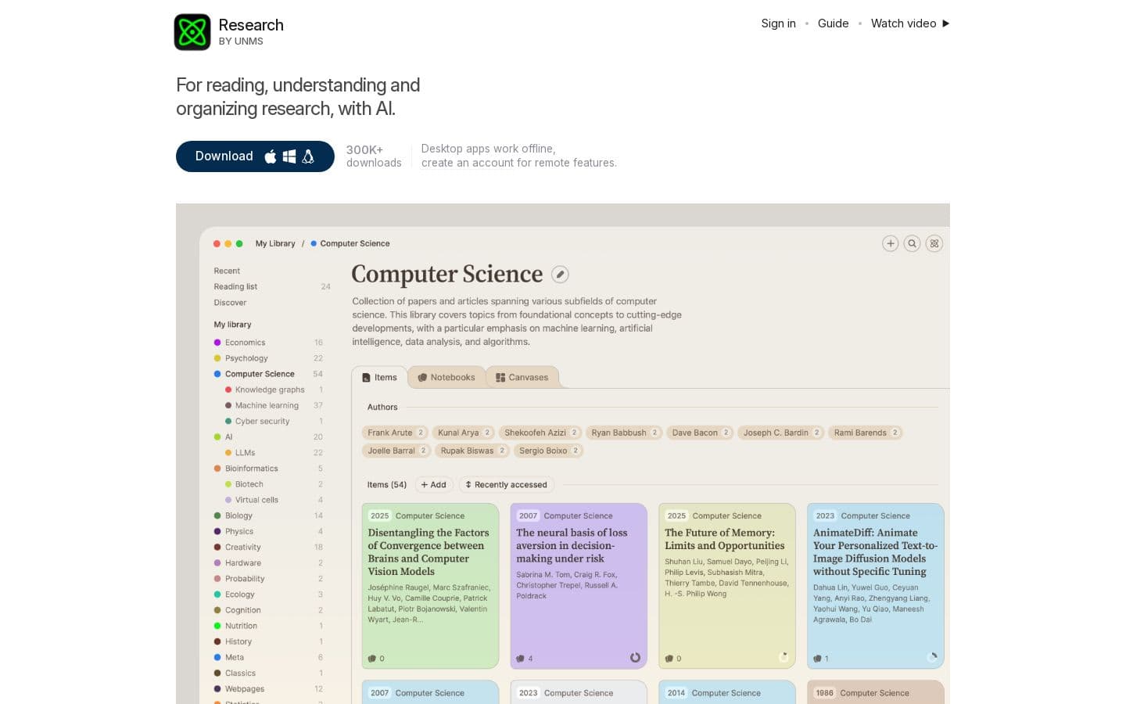
Task: Switch to the Notebooks tab
Action: (446, 377)
